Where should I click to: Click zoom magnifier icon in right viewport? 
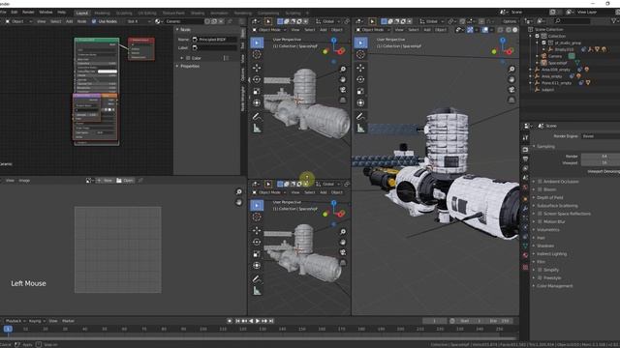(x=511, y=69)
